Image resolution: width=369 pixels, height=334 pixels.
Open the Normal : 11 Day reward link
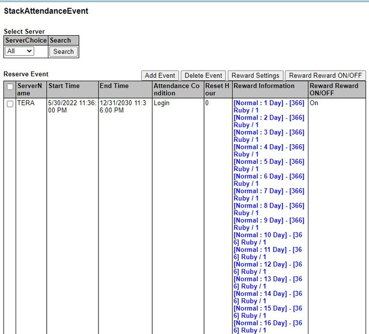coord(268,253)
